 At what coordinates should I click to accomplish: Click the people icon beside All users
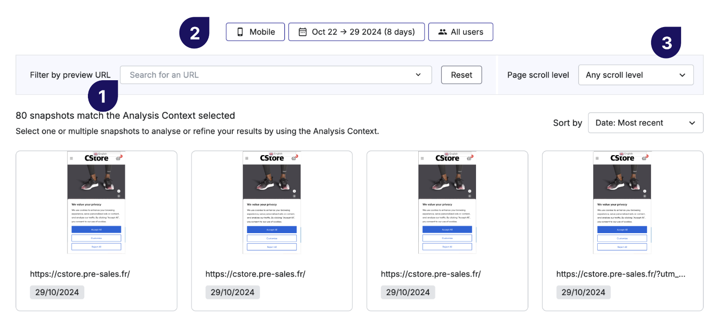(442, 32)
